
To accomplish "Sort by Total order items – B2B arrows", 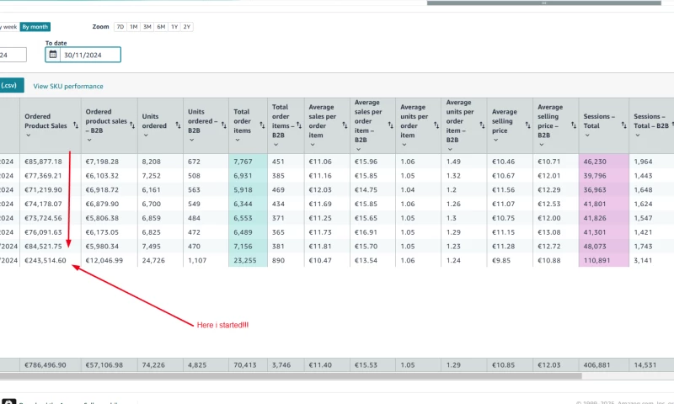I will point(299,125).
